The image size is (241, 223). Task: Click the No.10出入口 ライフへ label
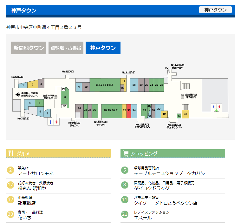101,124
